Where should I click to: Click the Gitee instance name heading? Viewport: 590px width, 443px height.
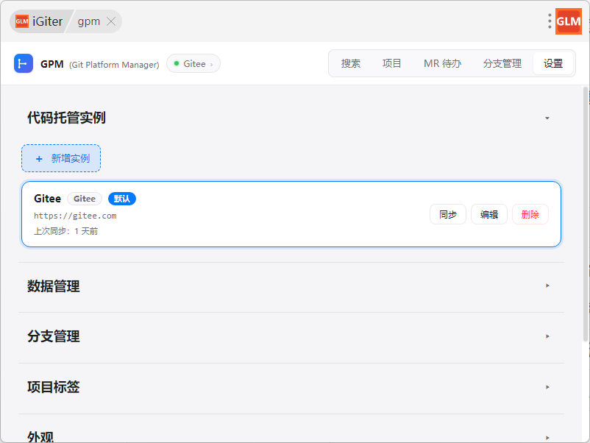(x=47, y=199)
